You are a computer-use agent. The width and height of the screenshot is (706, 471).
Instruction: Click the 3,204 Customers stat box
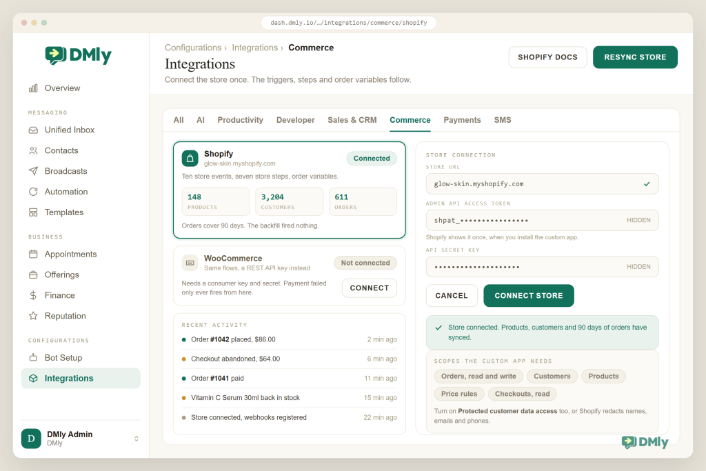click(289, 202)
